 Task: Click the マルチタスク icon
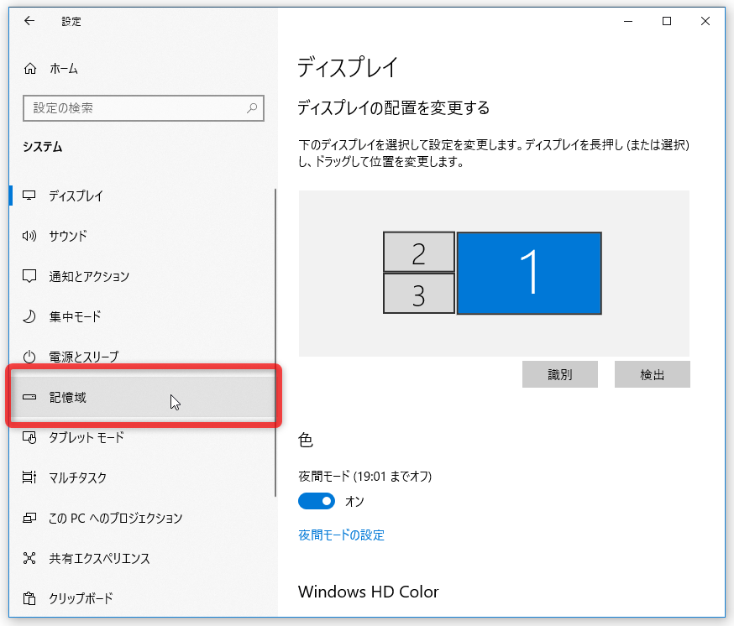tap(29, 477)
